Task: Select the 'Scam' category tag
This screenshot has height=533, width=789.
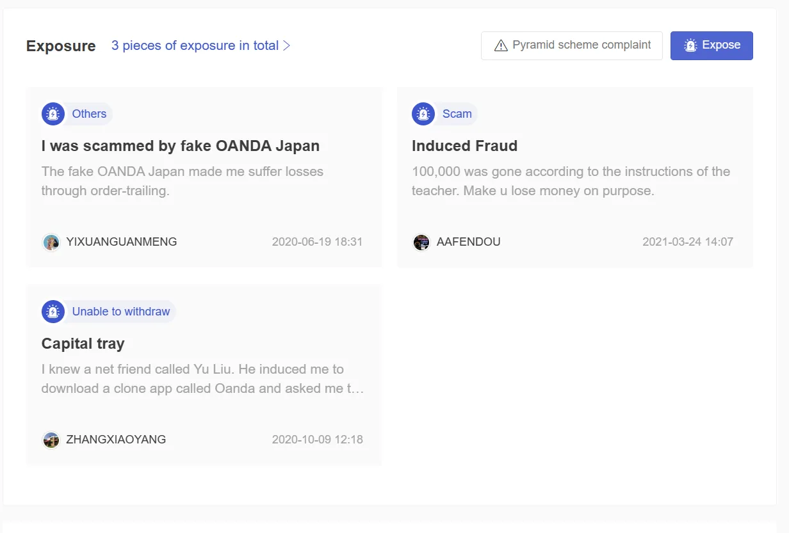Action: [x=457, y=114]
